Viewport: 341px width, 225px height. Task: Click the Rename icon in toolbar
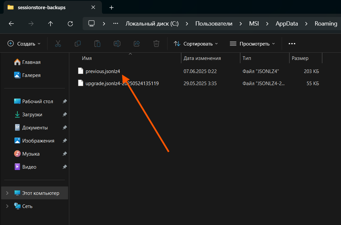pos(117,44)
